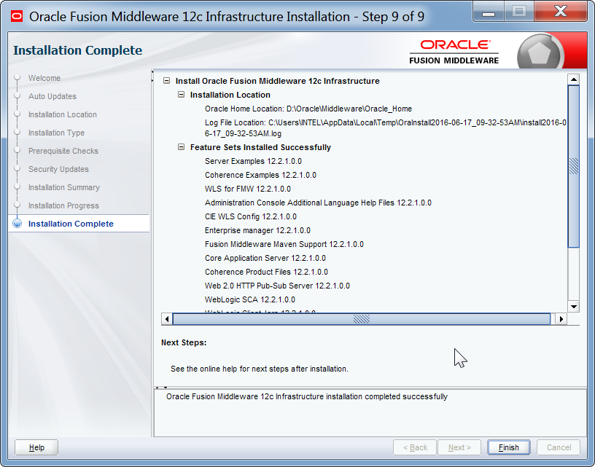
Task: Minimize the installer window
Action: (x=489, y=12)
